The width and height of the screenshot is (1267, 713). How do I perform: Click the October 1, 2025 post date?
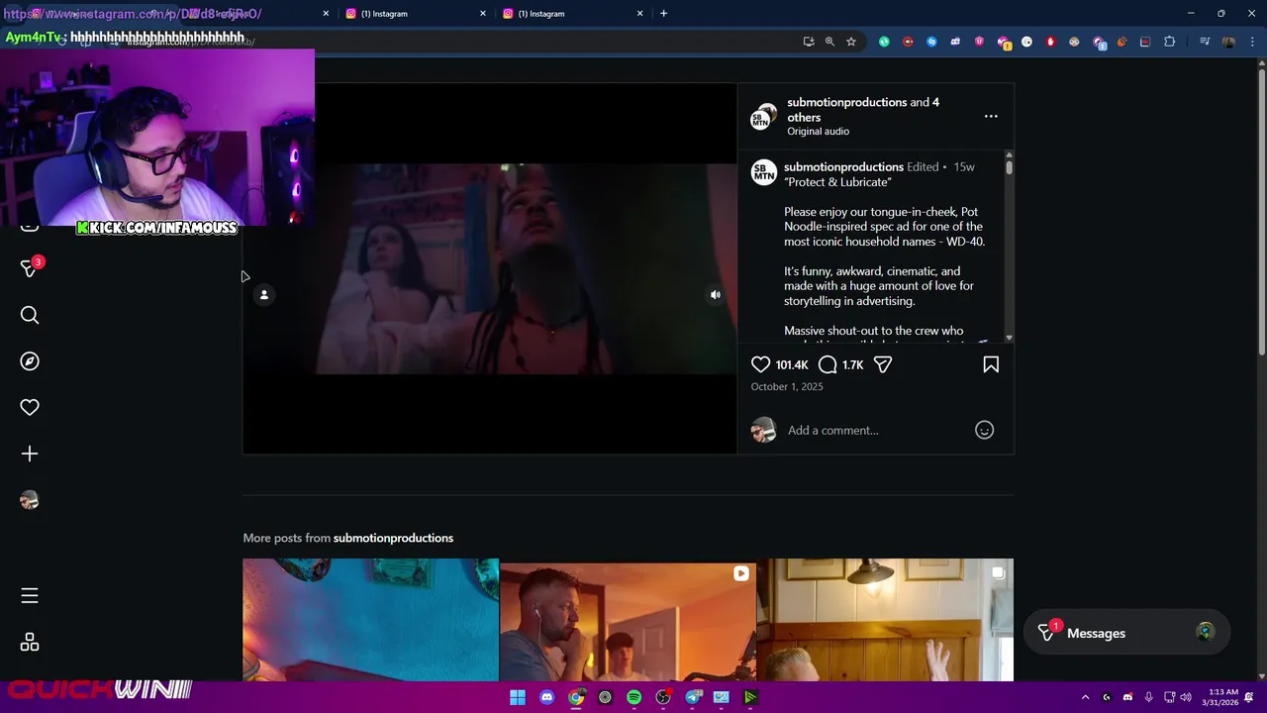coord(787,386)
